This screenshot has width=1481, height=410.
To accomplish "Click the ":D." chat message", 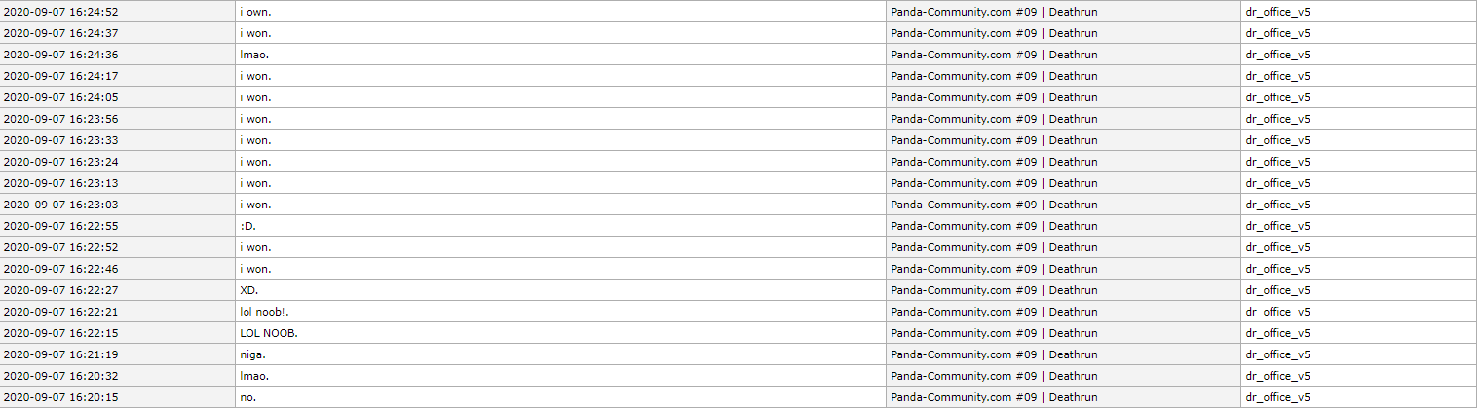I will 248,226.
